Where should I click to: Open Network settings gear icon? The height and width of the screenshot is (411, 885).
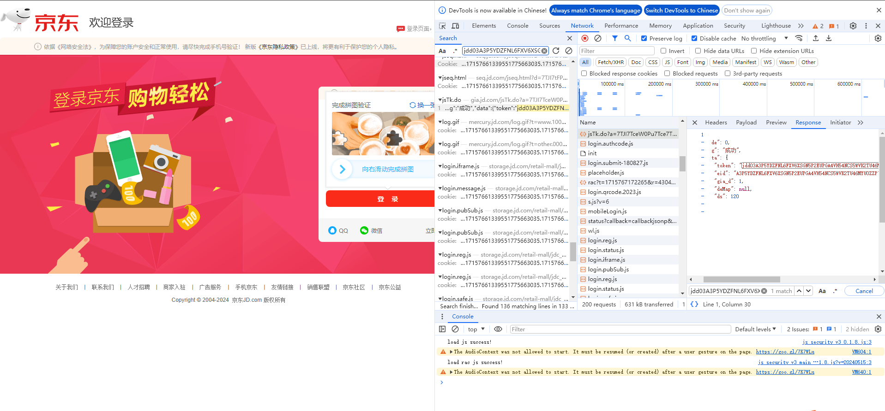point(878,38)
